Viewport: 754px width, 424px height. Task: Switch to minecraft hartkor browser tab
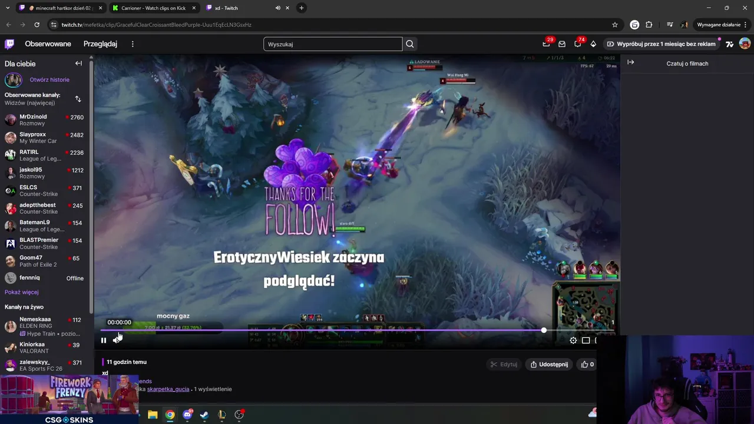pyautogui.click(x=61, y=8)
